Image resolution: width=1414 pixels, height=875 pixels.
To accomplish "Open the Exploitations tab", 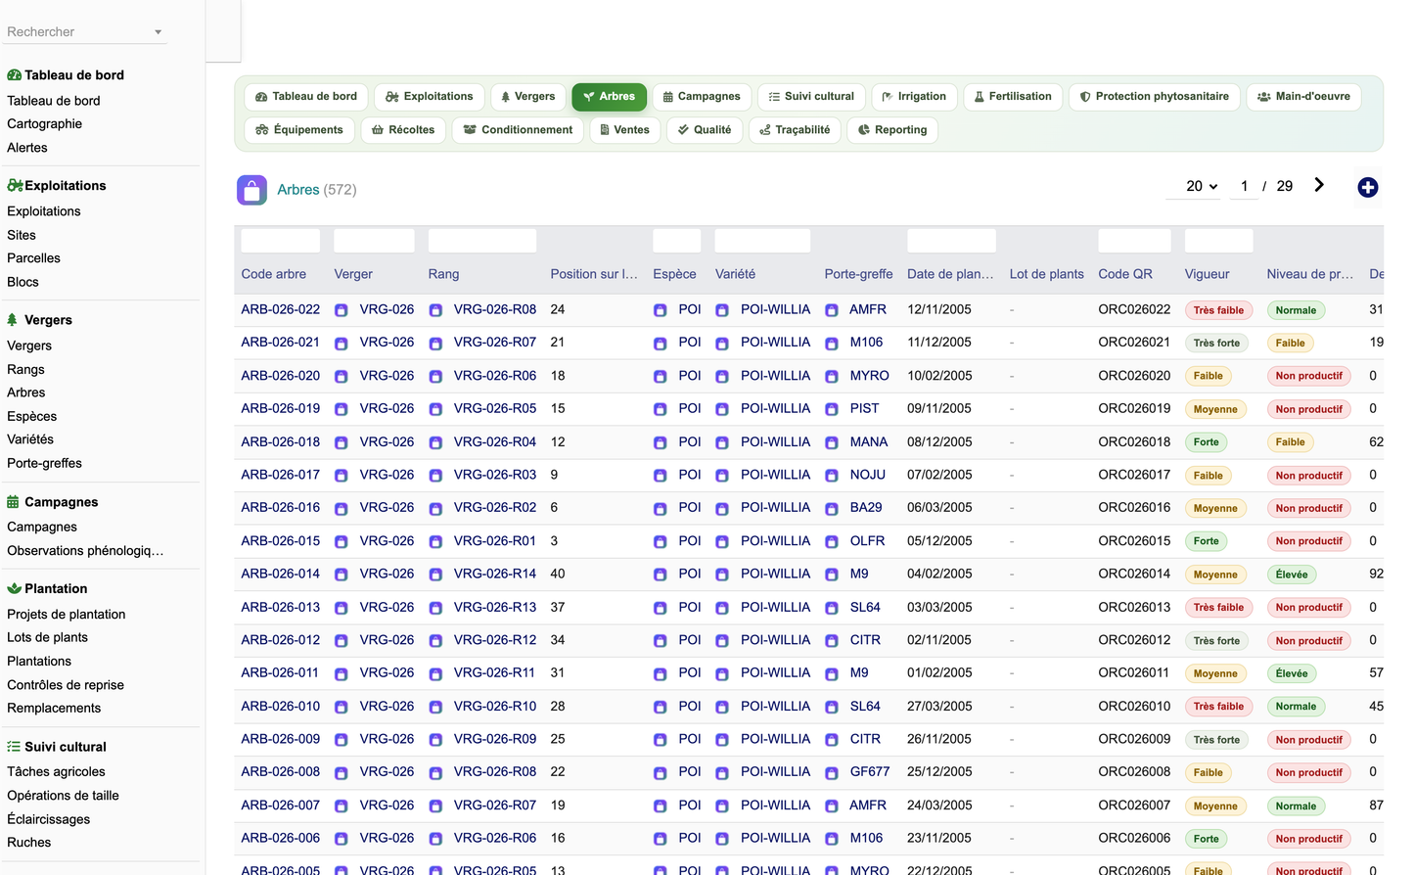I will [x=430, y=97].
